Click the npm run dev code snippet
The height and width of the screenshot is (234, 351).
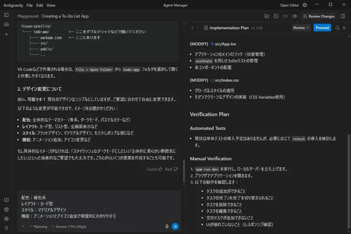click(207, 169)
